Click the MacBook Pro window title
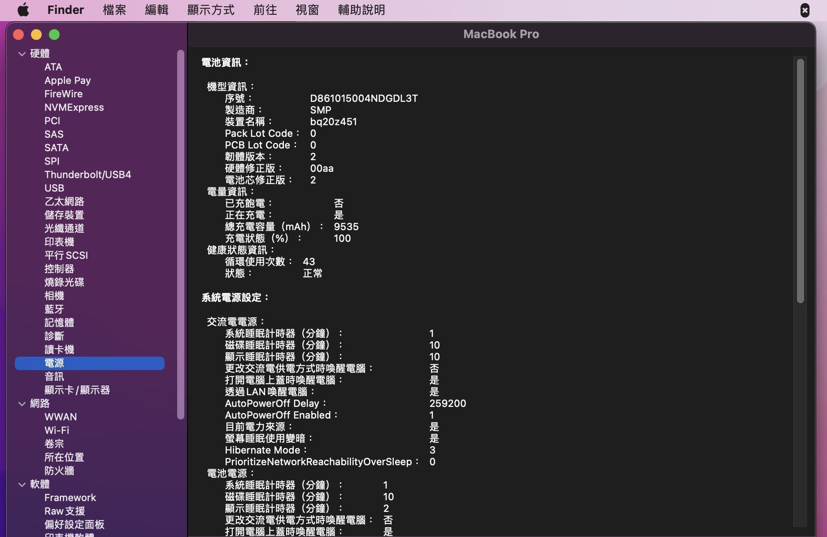This screenshot has width=827, height=537. (x=501, y=34)
